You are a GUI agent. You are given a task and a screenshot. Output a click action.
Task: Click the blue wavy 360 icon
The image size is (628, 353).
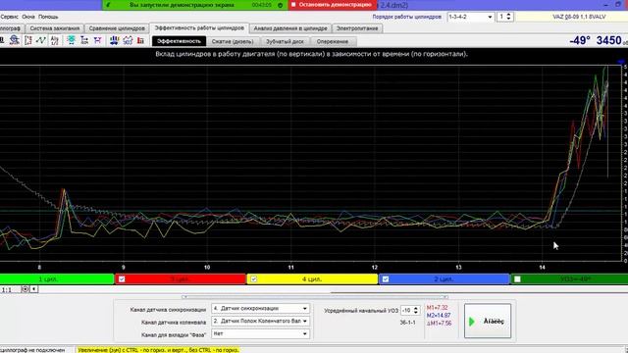128,40
